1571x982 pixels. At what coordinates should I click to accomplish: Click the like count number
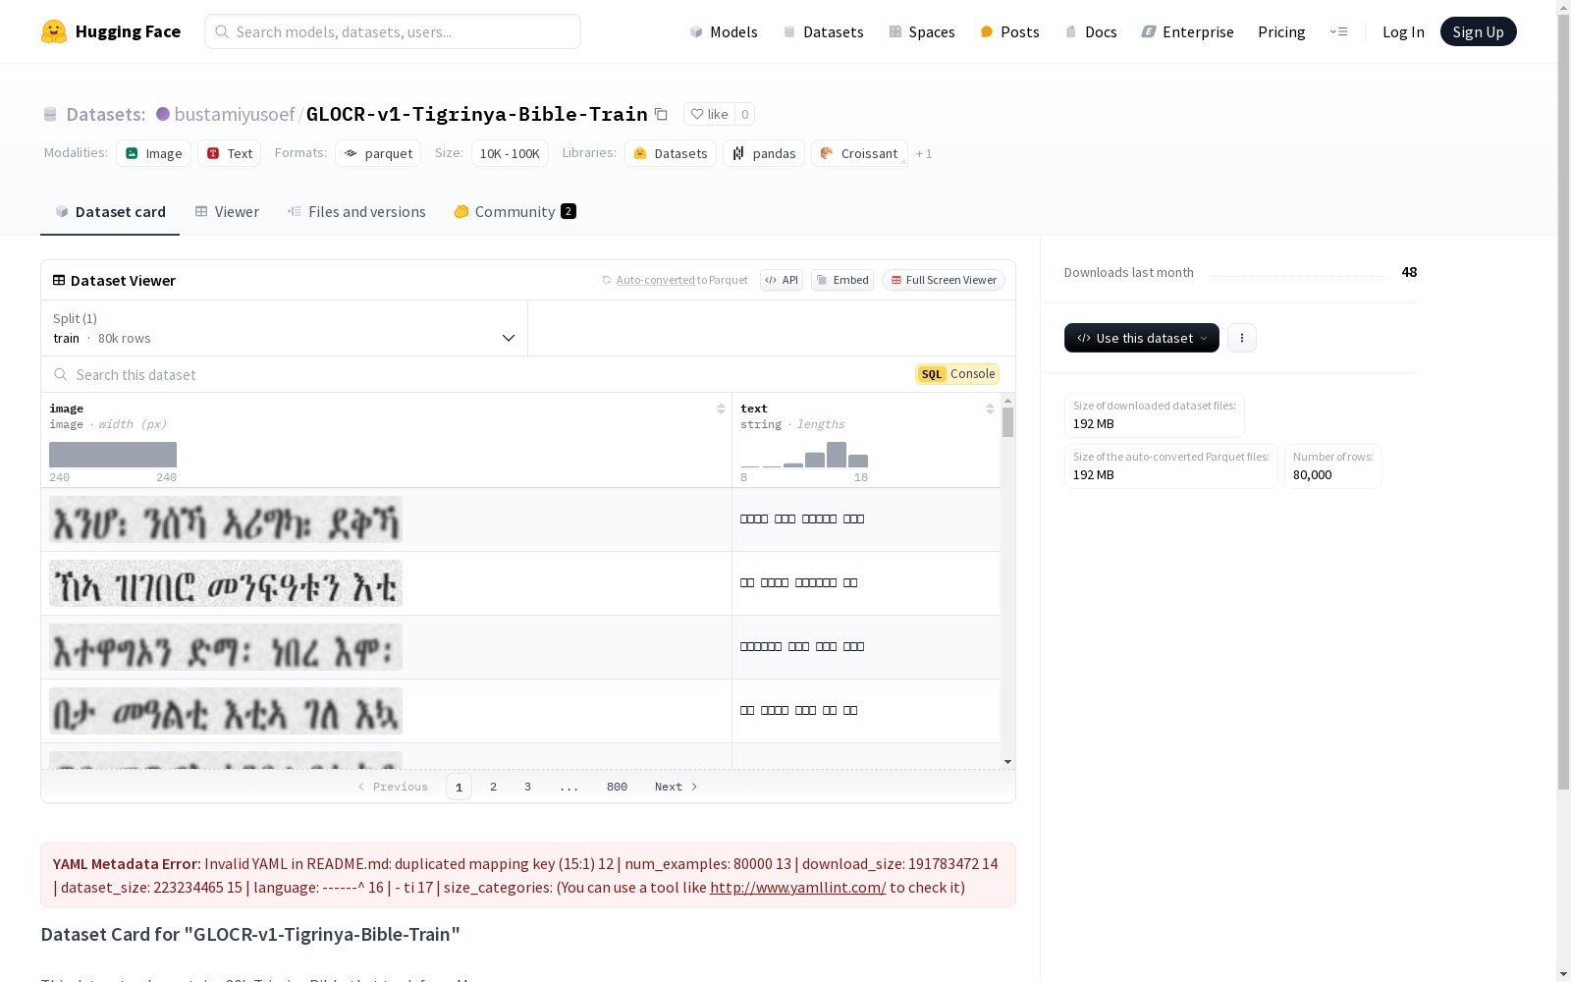pos(745,114)
